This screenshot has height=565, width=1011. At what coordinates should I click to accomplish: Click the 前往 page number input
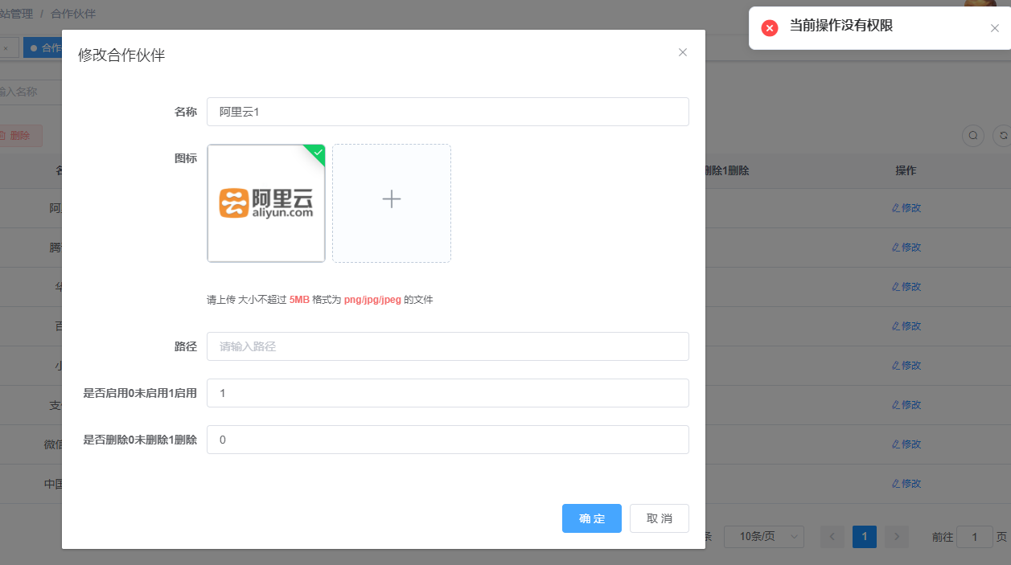pos(975,536)
